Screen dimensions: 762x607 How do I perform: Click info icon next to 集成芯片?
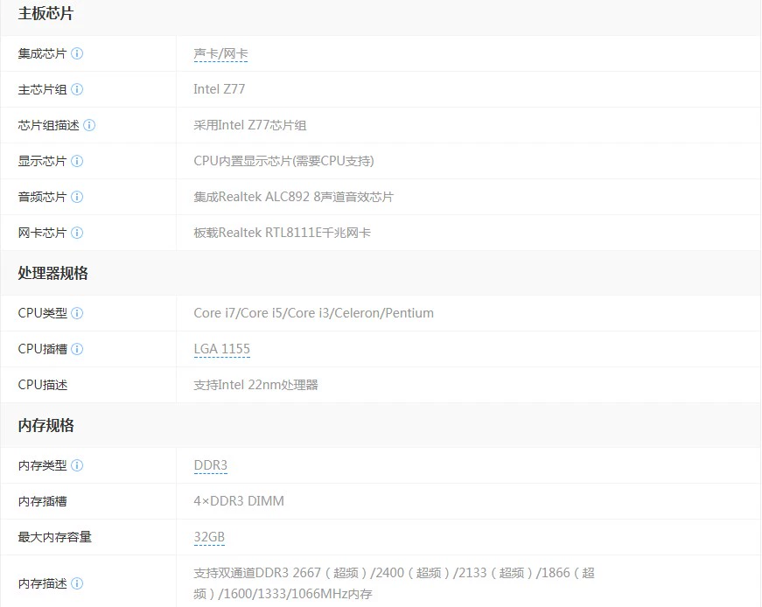(x=77, y=53)
